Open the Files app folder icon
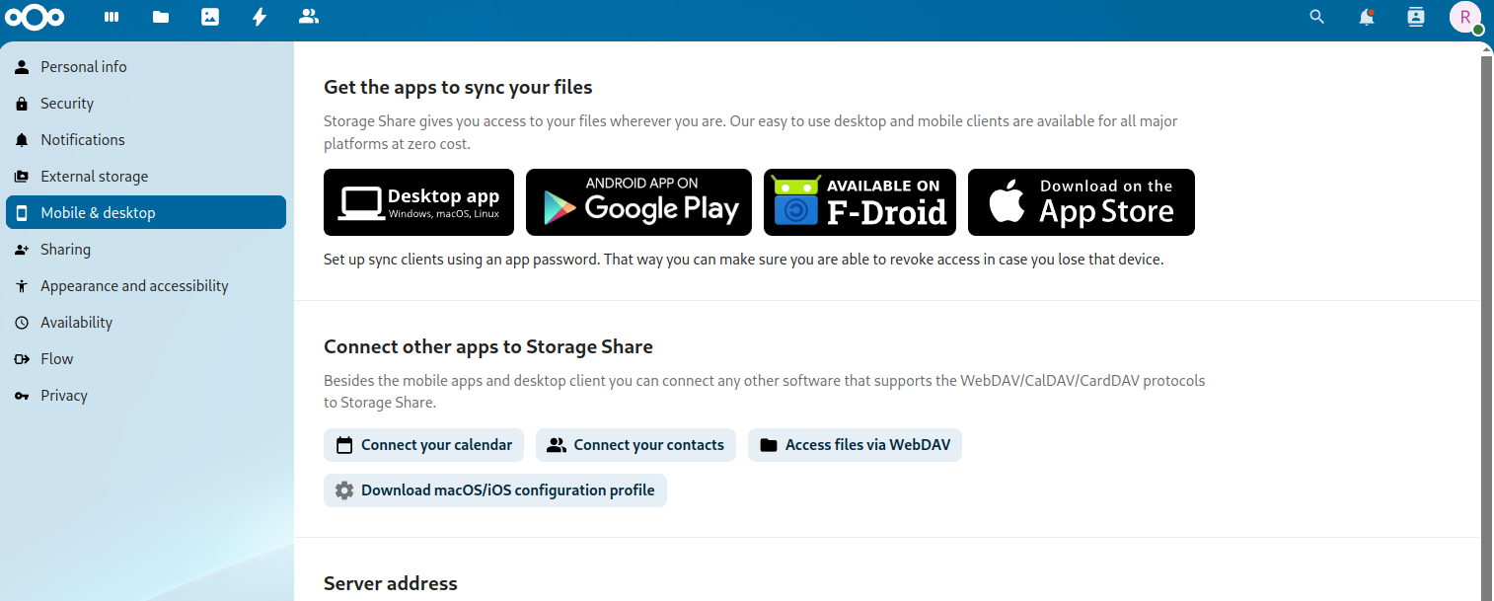1494x601 pixels. coord(161,17)
